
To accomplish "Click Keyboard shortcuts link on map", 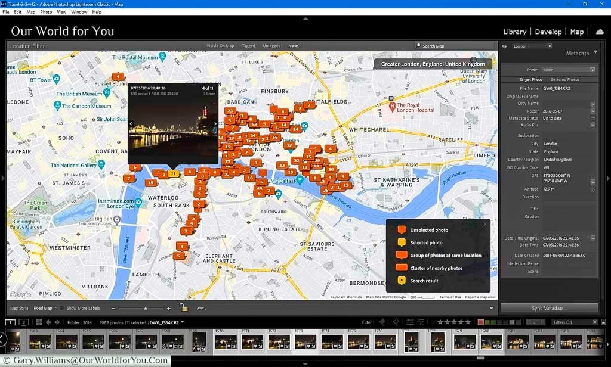I will click(345, 297).
